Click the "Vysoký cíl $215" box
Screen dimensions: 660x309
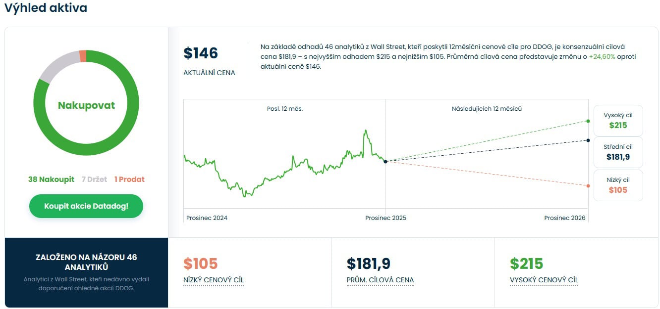coord(618,120)
